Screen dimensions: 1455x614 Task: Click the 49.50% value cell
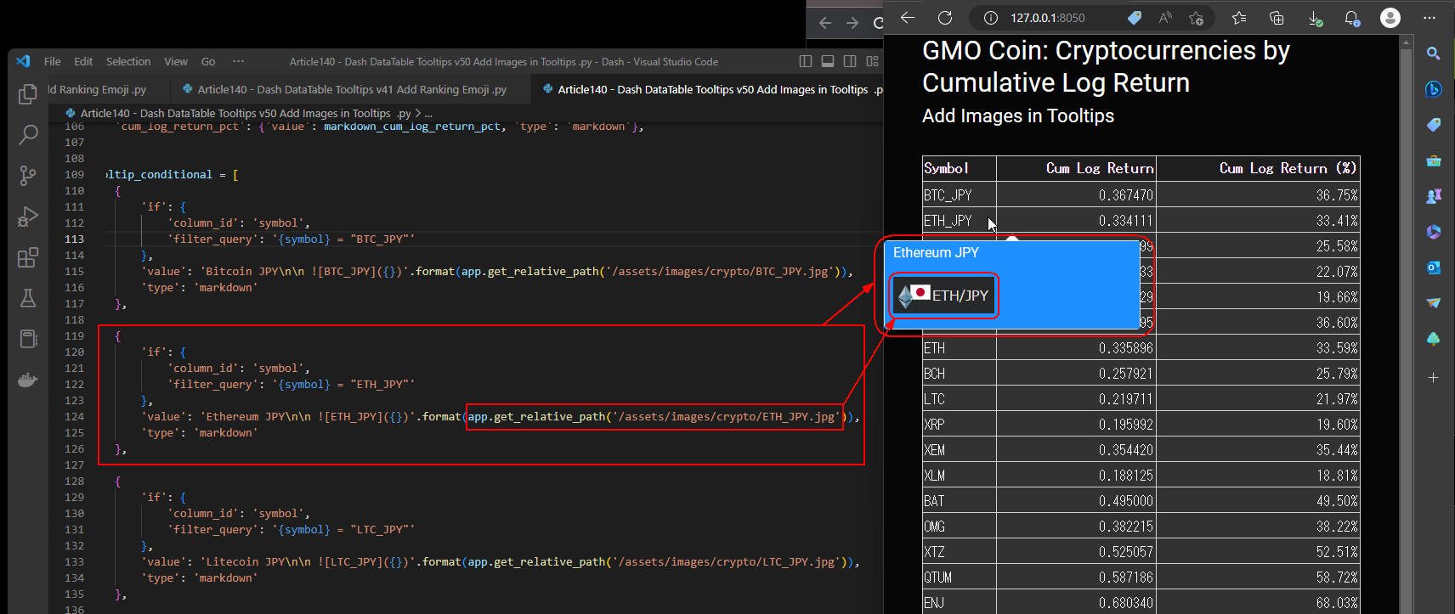click(x=1259, y=500)
